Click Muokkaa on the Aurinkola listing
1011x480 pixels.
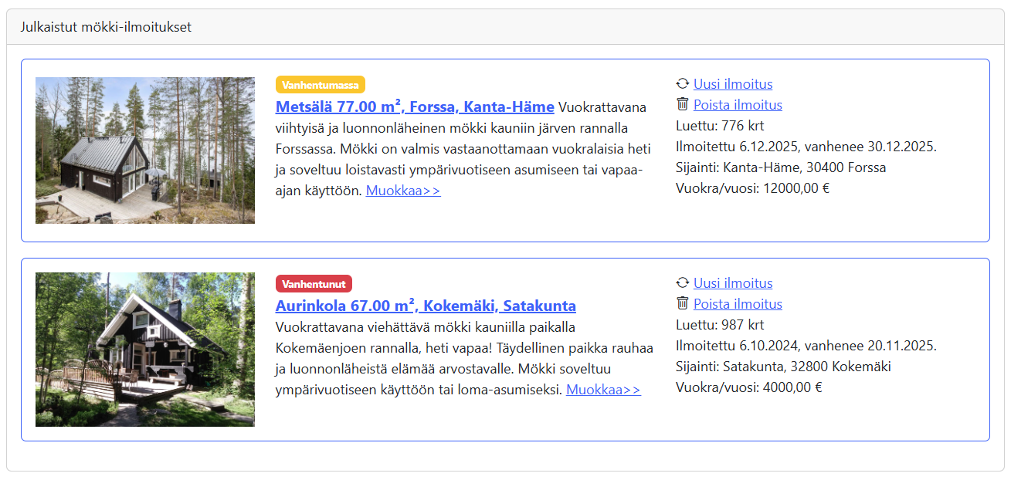point(603,390)
